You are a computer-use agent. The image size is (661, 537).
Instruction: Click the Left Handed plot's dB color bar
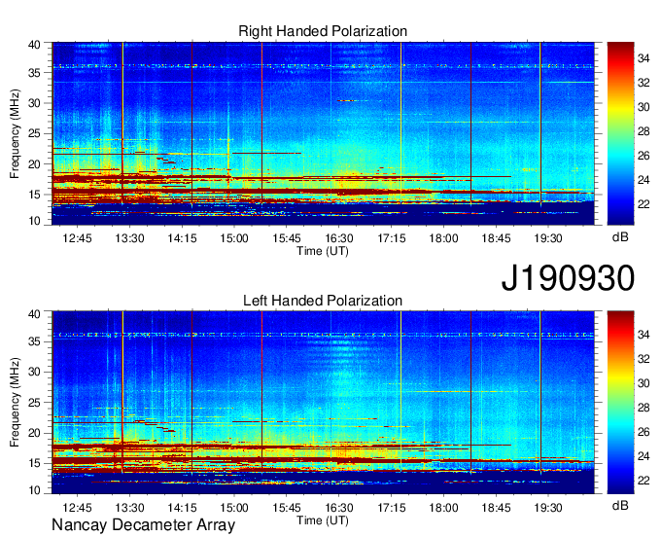click(x=620, y=402)
